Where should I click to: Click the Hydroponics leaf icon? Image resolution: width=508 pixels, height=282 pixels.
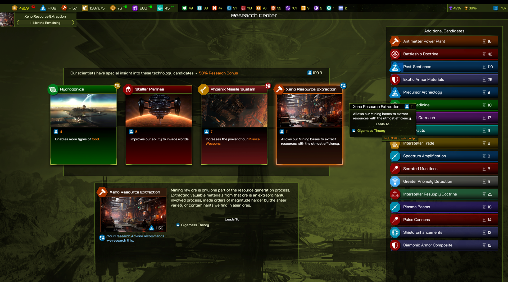tap(53, 90)
